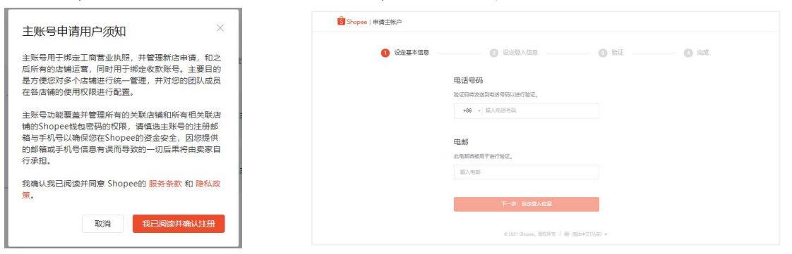Image resolution: width=792 pixels, height=254 pixels.
Task: Click the 此电邮将被用于进行验证 hint text
Action: 484,156
